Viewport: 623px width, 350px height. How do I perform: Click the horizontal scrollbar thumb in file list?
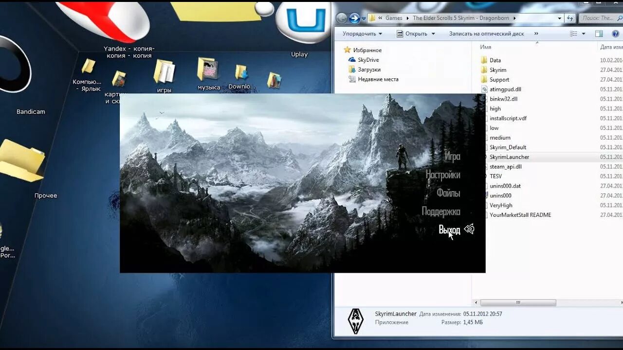coord(519,302)
